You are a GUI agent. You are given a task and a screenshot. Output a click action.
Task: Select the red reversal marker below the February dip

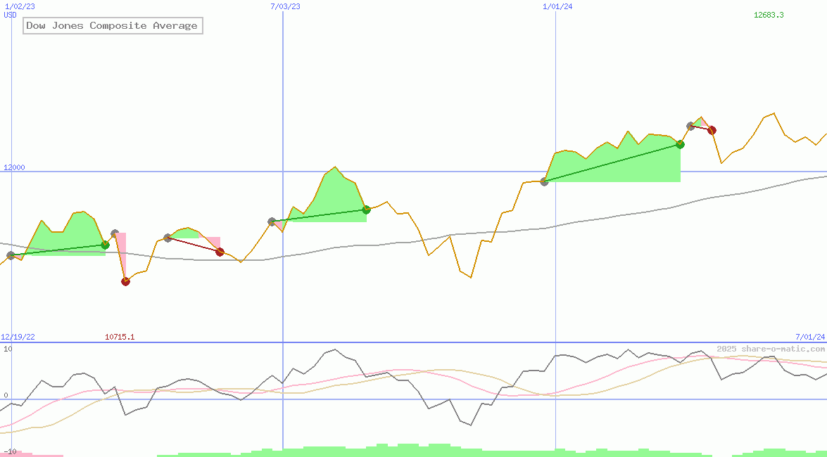pyautogui.click(x=126, y=281)
